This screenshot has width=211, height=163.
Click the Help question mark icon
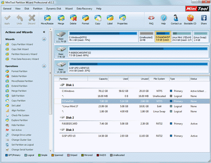[164, 18]
